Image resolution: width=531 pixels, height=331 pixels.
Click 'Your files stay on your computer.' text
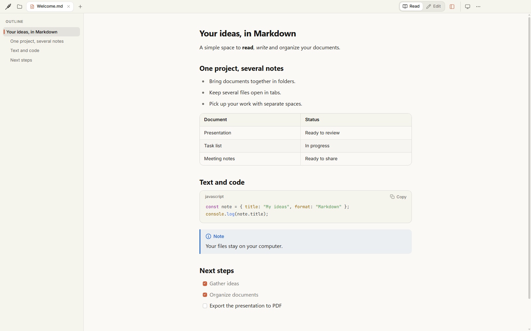(244, 246)
